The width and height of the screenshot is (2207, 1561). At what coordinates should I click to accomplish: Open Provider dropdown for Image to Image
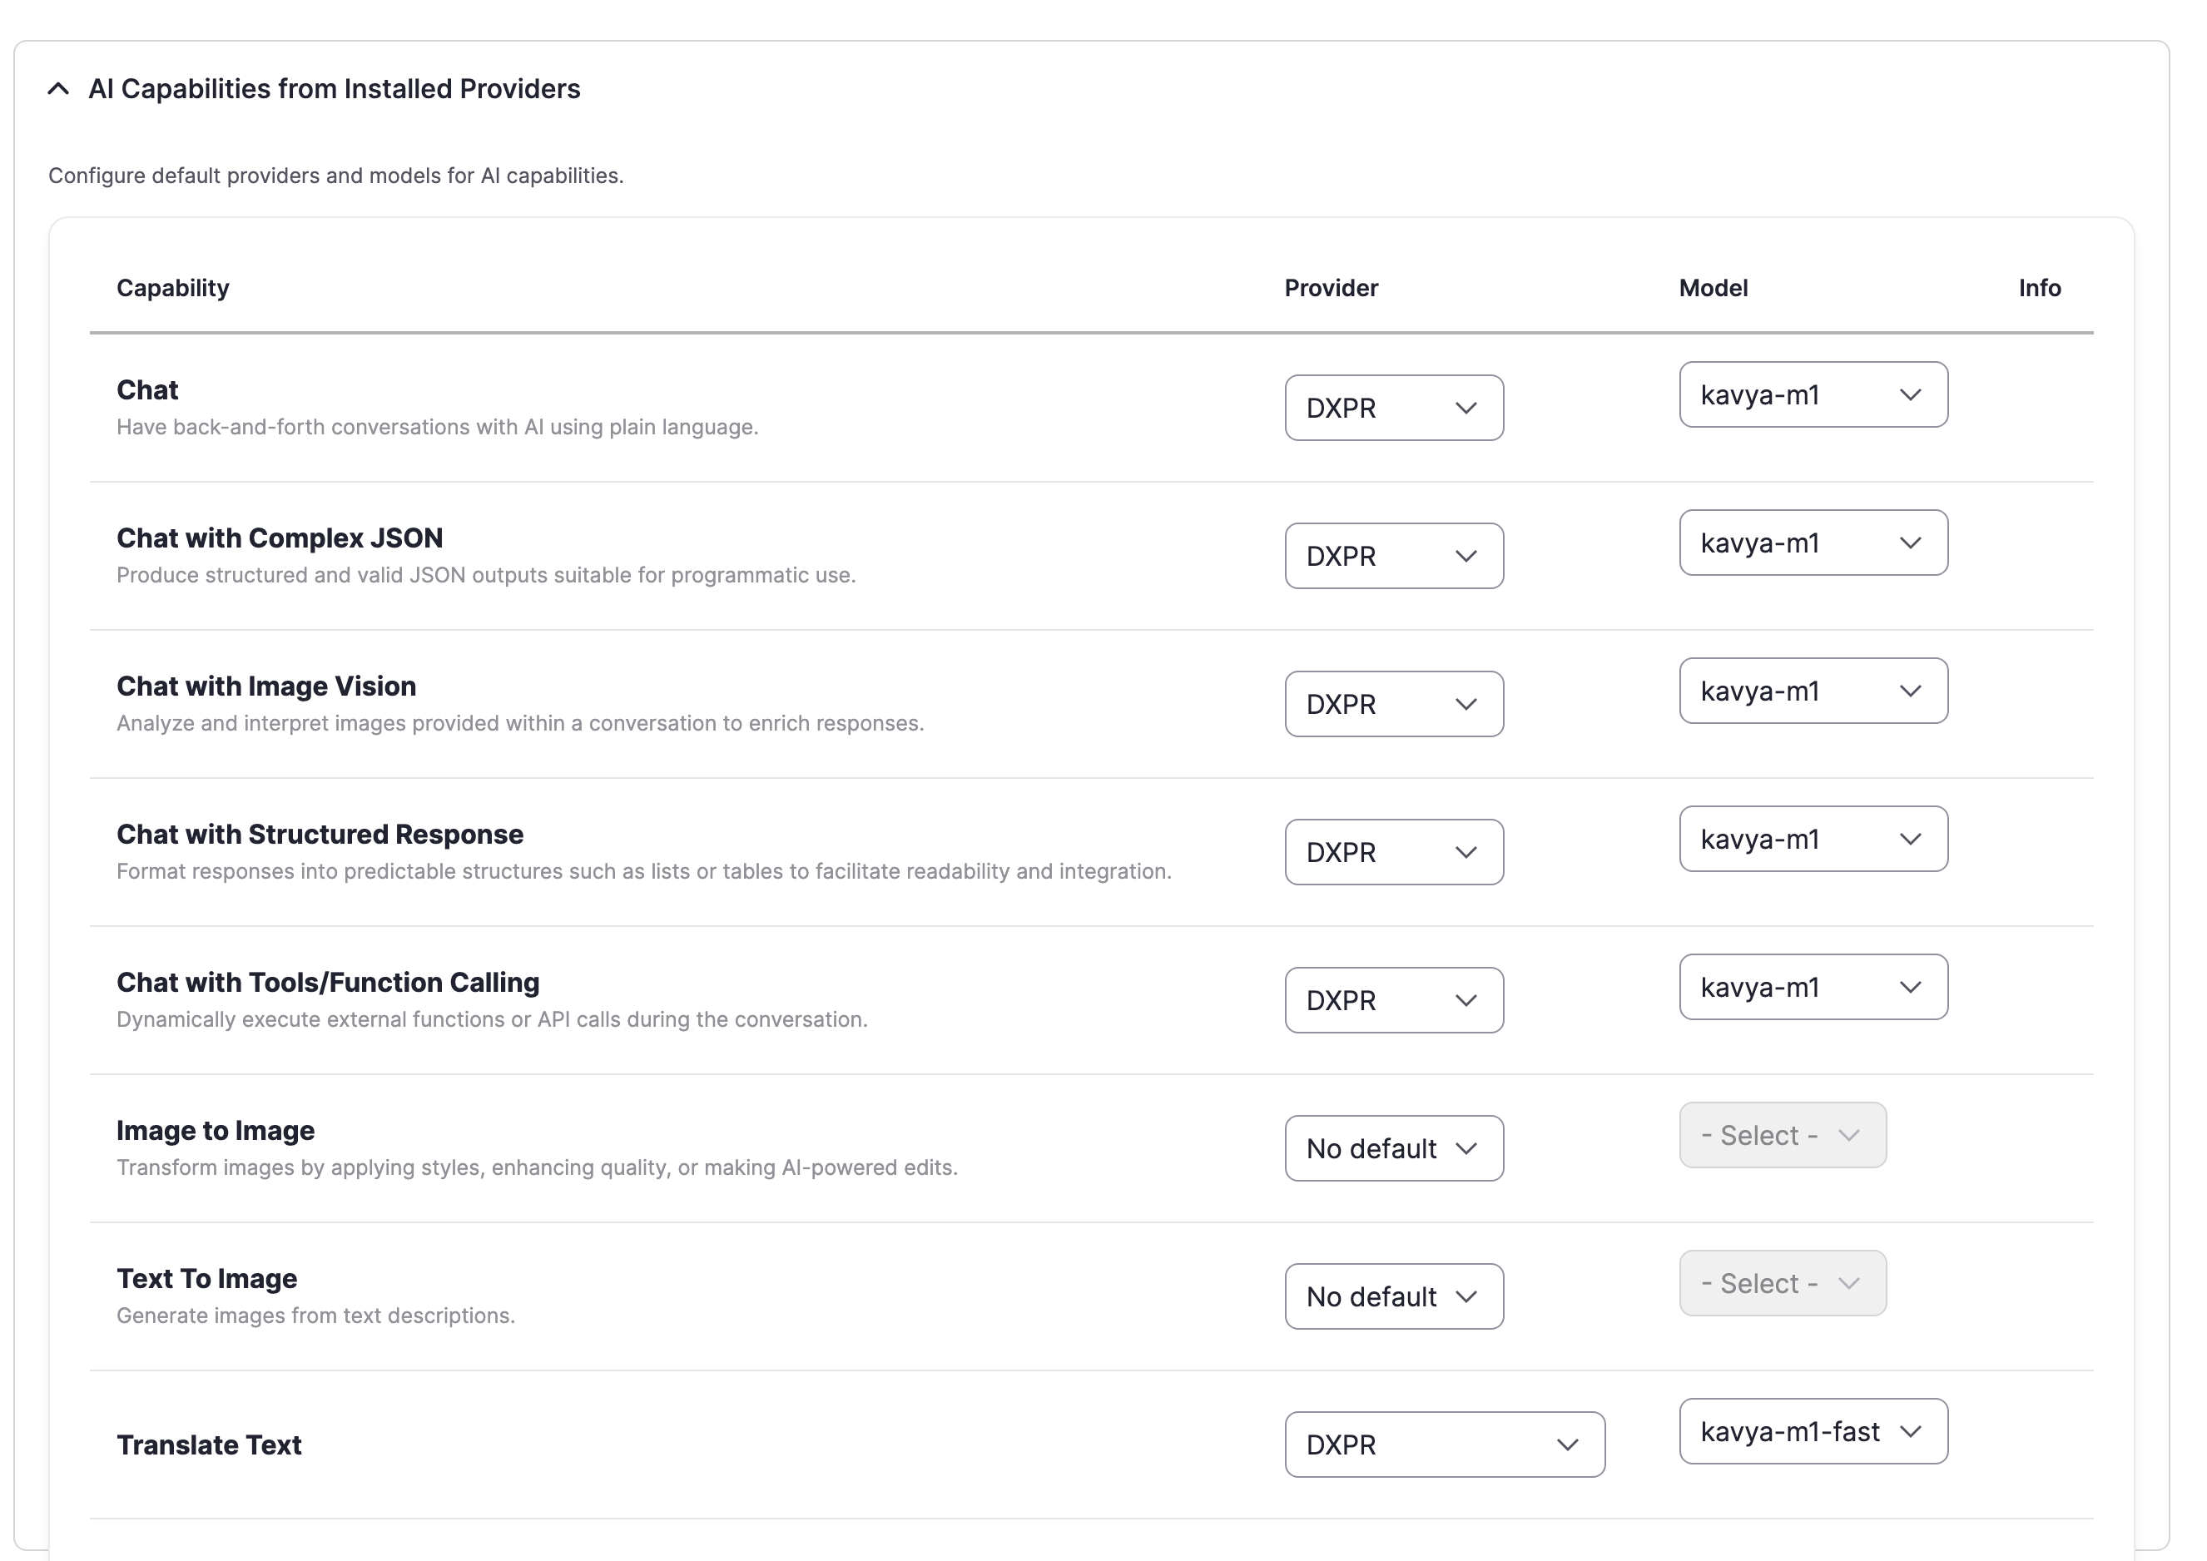pos(1394,1147)
